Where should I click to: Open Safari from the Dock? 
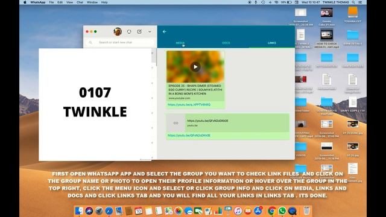[x=109, y=211]
